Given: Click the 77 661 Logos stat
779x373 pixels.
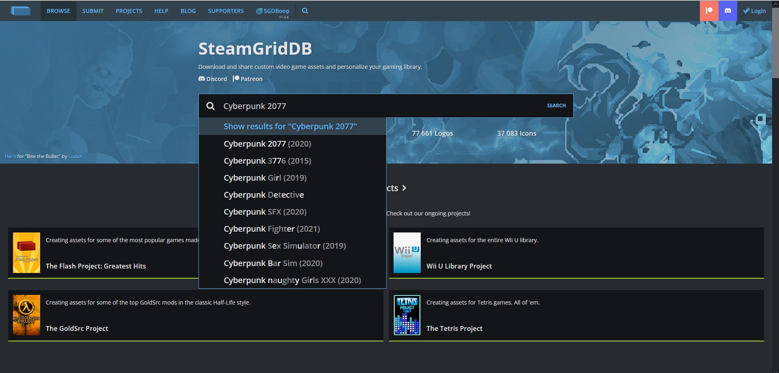Looking at the screenshot, I should 433,133.
